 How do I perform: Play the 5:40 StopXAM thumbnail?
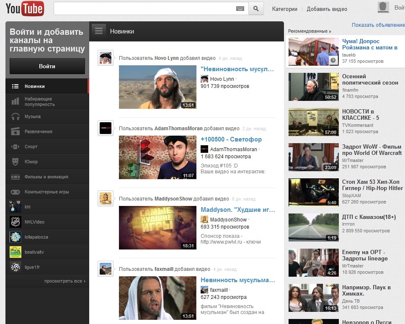pos(314,192)
